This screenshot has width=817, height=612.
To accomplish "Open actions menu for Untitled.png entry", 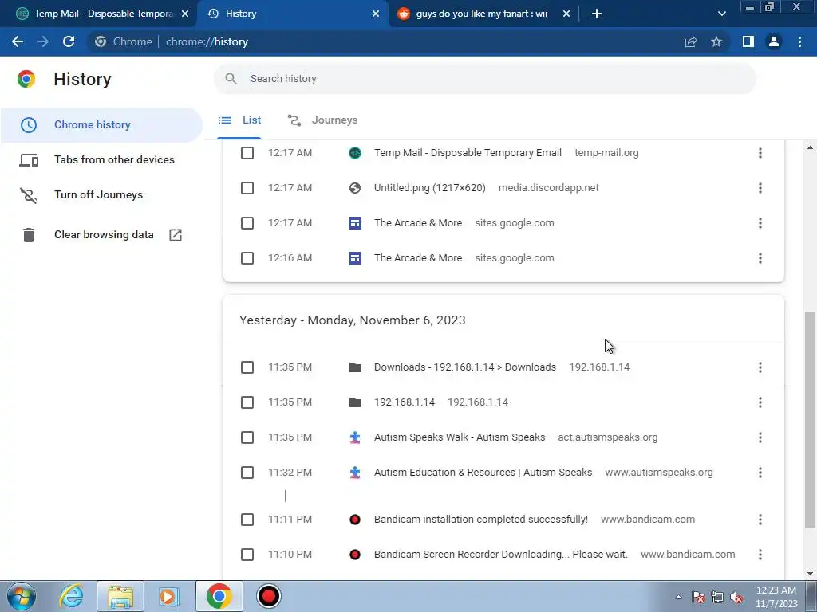I will (760, 188).
